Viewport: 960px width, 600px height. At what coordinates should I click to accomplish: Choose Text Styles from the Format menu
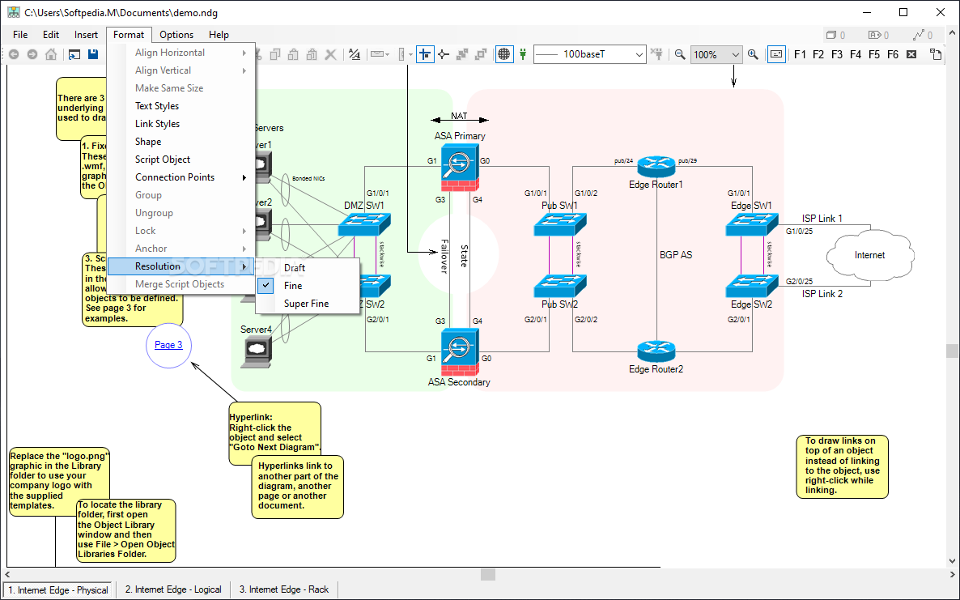click(181, 106)
